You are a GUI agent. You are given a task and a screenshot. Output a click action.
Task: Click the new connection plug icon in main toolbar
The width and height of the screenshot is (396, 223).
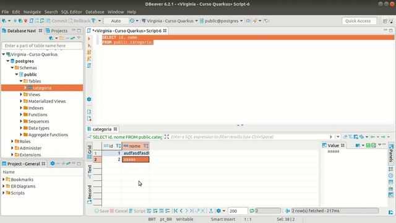(x=4, y=20)
